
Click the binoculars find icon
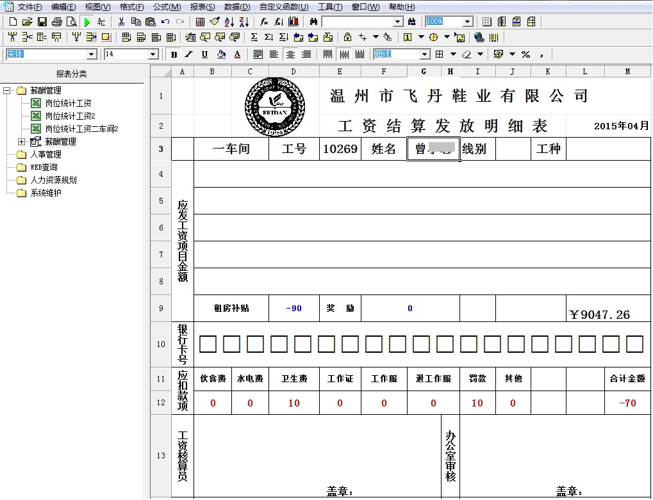[313, 22]
